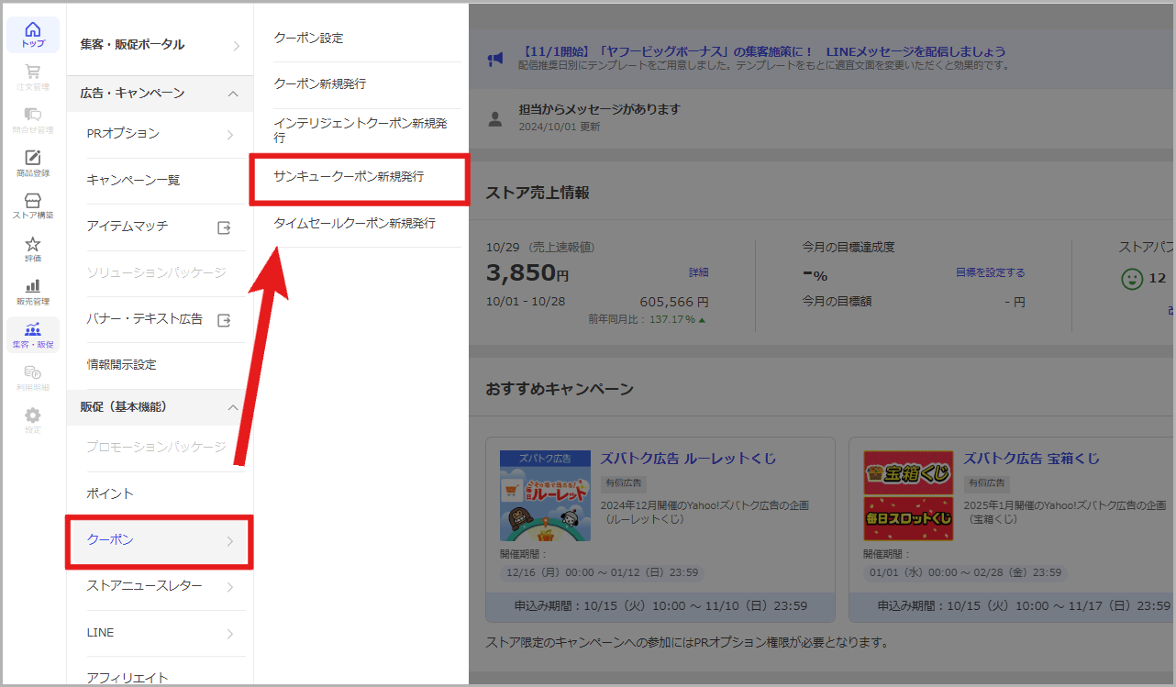Open 商品登録 edit icon
The width and height of the screenshot is (1176, 687).
(x=33, y=162)
